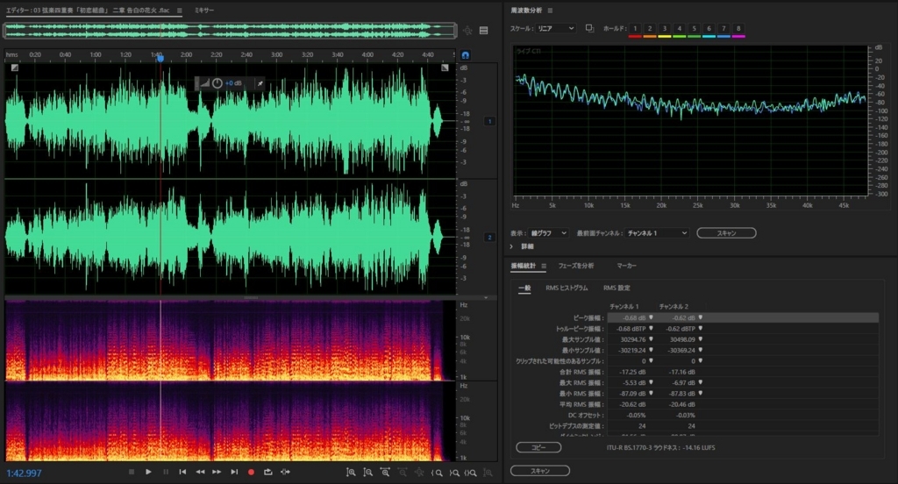The height and width of the screenshot is (484, 898).
Task: Click the Zoom Out Full icon
Action: click(419, 473)
